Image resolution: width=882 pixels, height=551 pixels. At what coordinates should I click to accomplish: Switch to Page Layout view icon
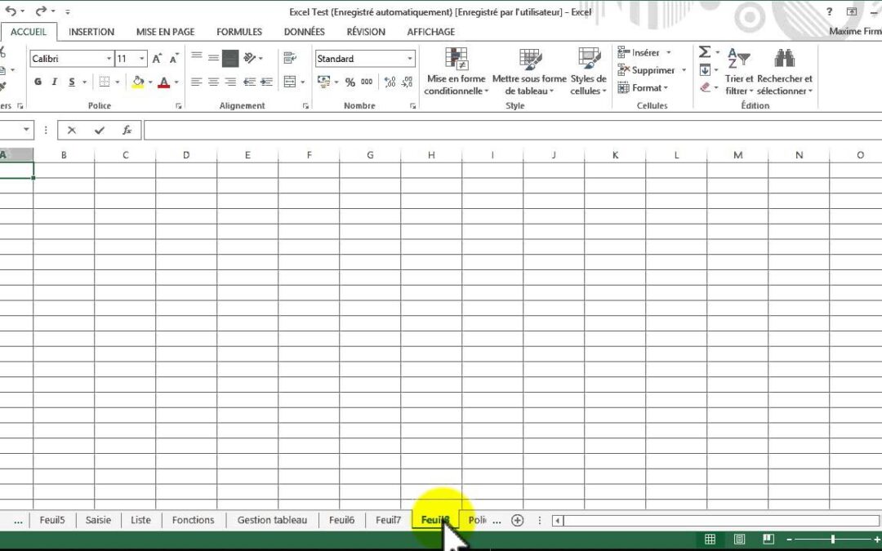(x=739, y=540)
